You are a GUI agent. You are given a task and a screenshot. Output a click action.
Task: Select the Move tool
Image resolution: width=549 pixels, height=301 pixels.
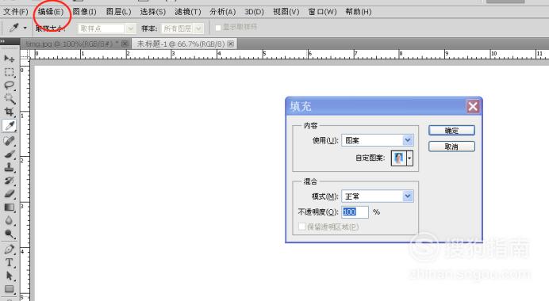pyautogui.click(x=9, y=59)
